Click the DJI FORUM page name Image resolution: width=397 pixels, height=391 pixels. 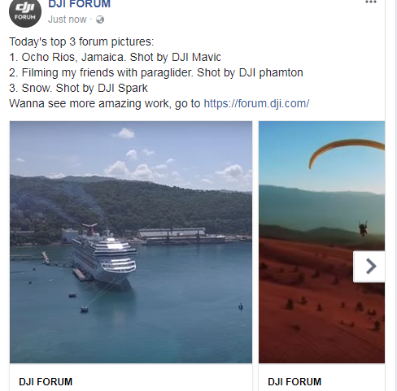click(x=79, y=4)
